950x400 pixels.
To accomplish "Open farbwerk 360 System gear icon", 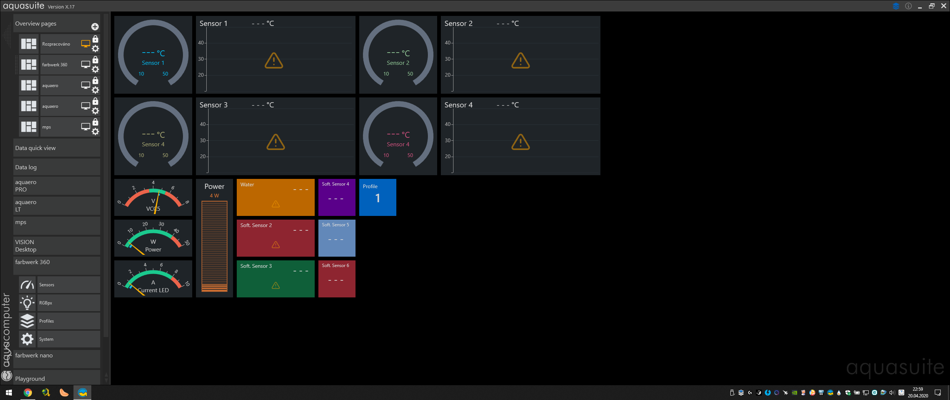I will pyautogui.click(x=27, y=339).
